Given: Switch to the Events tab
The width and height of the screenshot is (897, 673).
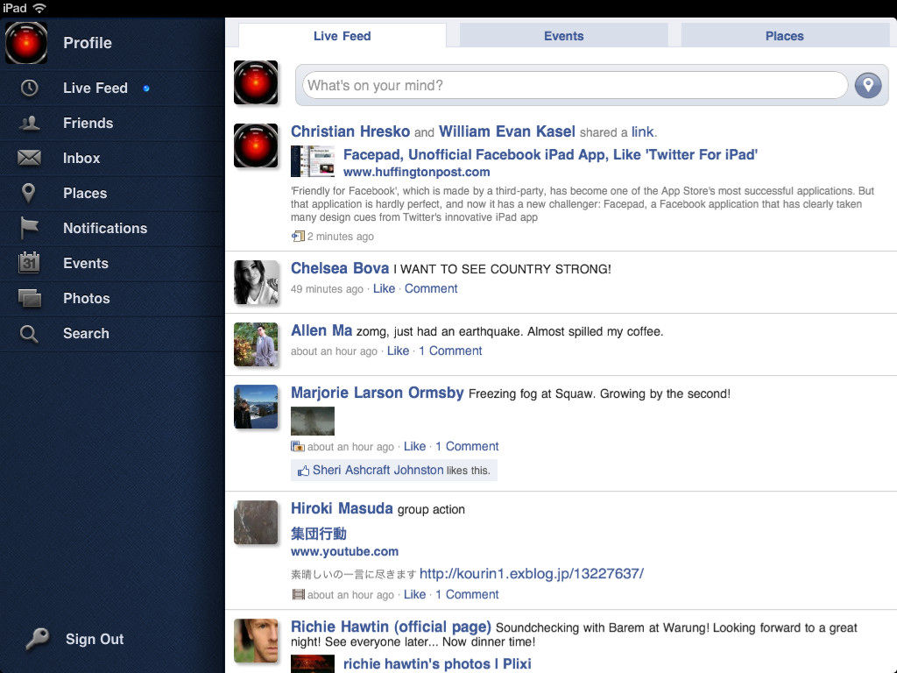Looking at the screenshot, I should click(563, 35).
